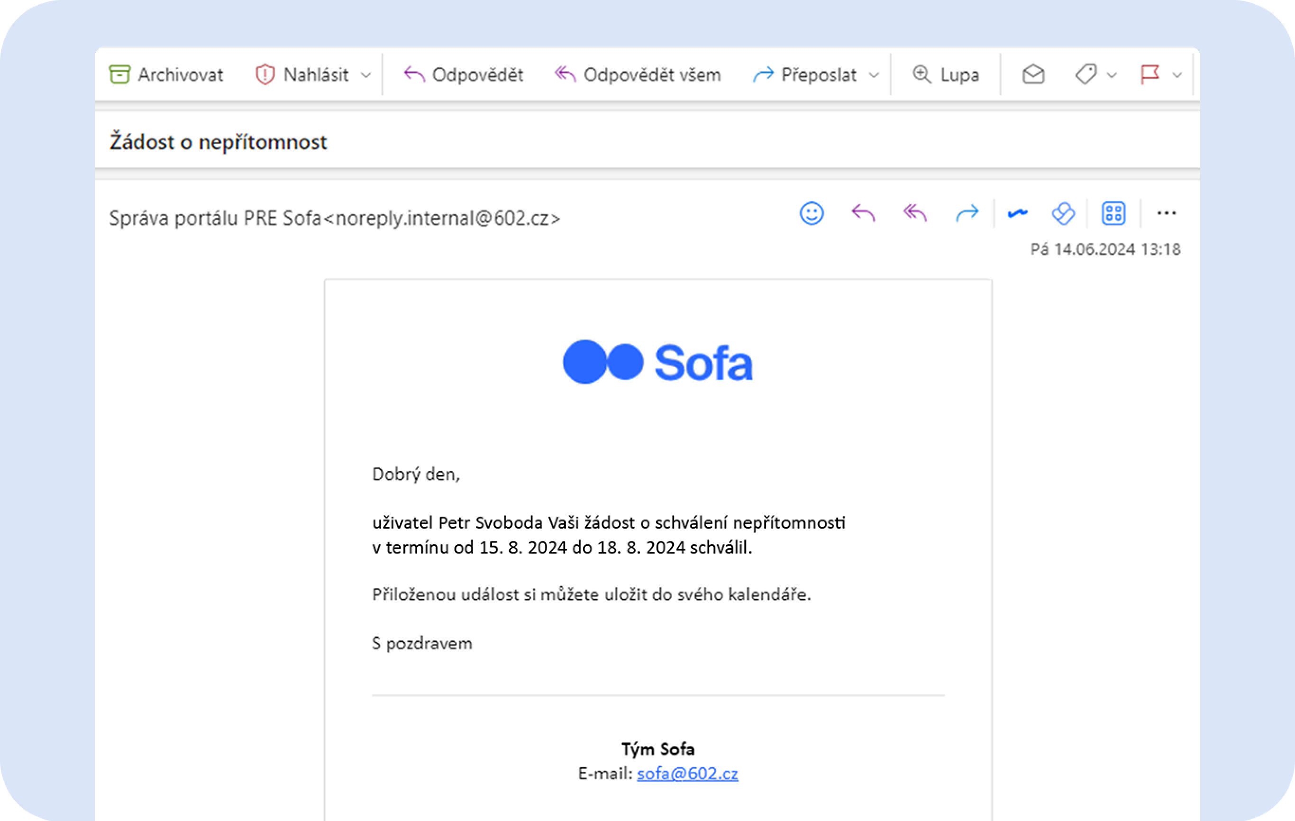
Task: Click the Sofa logo in email
Action: coord(658,362)
